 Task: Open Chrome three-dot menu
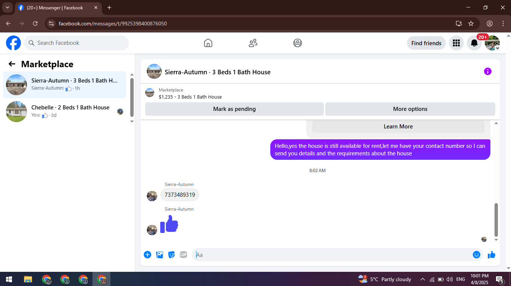(503, 24)
